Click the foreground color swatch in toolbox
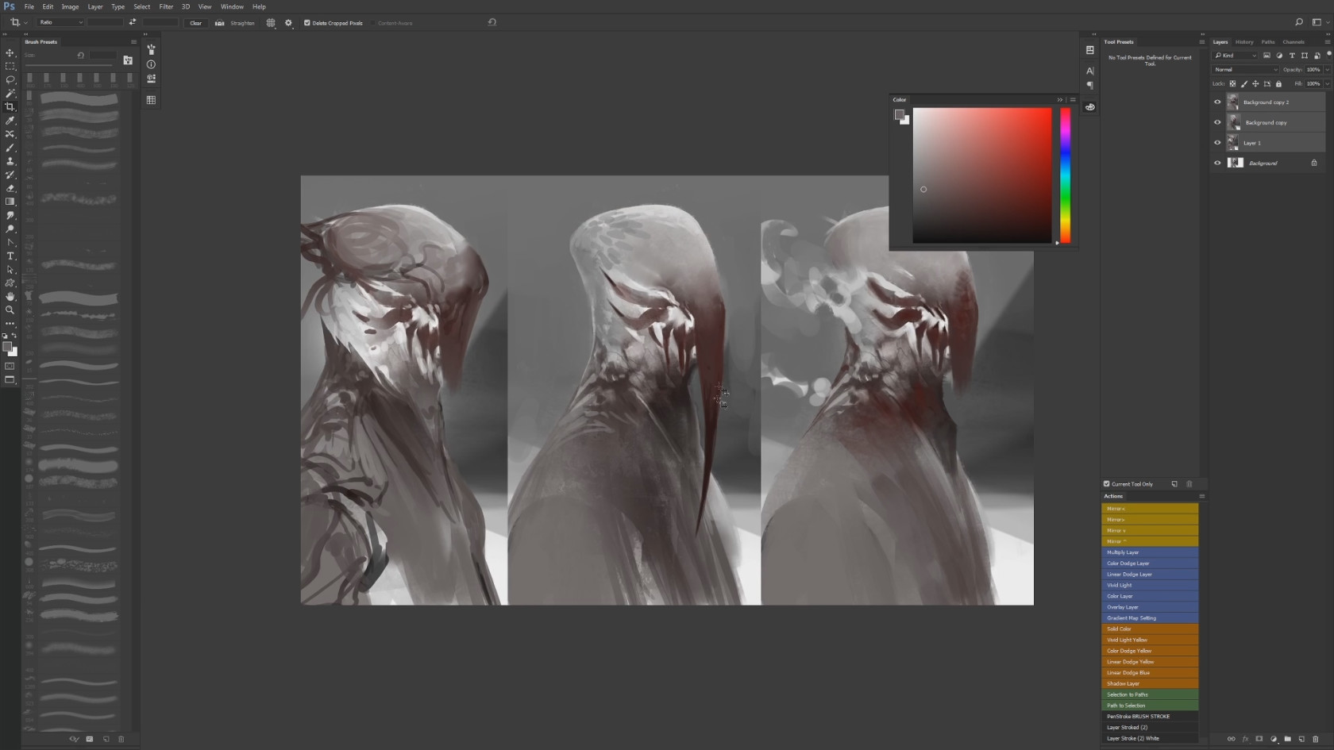The width and height of the screenshot is (1334, 750). pyautogui.click(x=7, y=346)
